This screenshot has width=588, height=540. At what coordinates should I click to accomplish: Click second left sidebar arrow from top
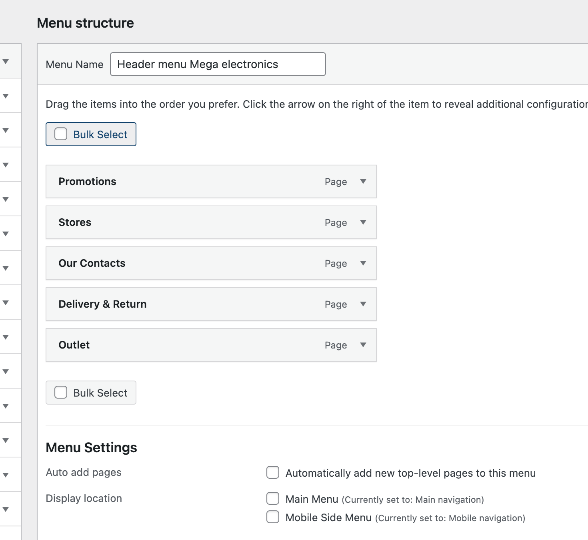coord(6,96)
